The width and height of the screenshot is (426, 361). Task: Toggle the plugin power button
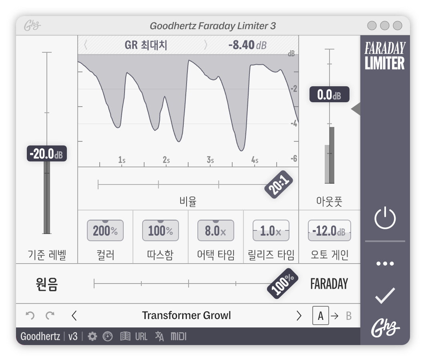[385, 218]
